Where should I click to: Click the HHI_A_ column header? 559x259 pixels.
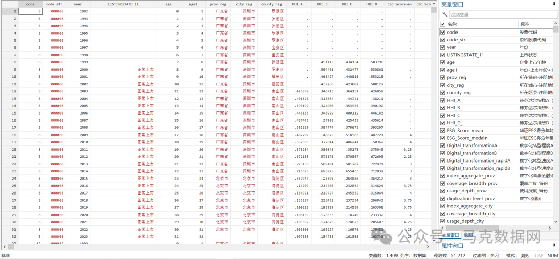(x=299, y=4)
